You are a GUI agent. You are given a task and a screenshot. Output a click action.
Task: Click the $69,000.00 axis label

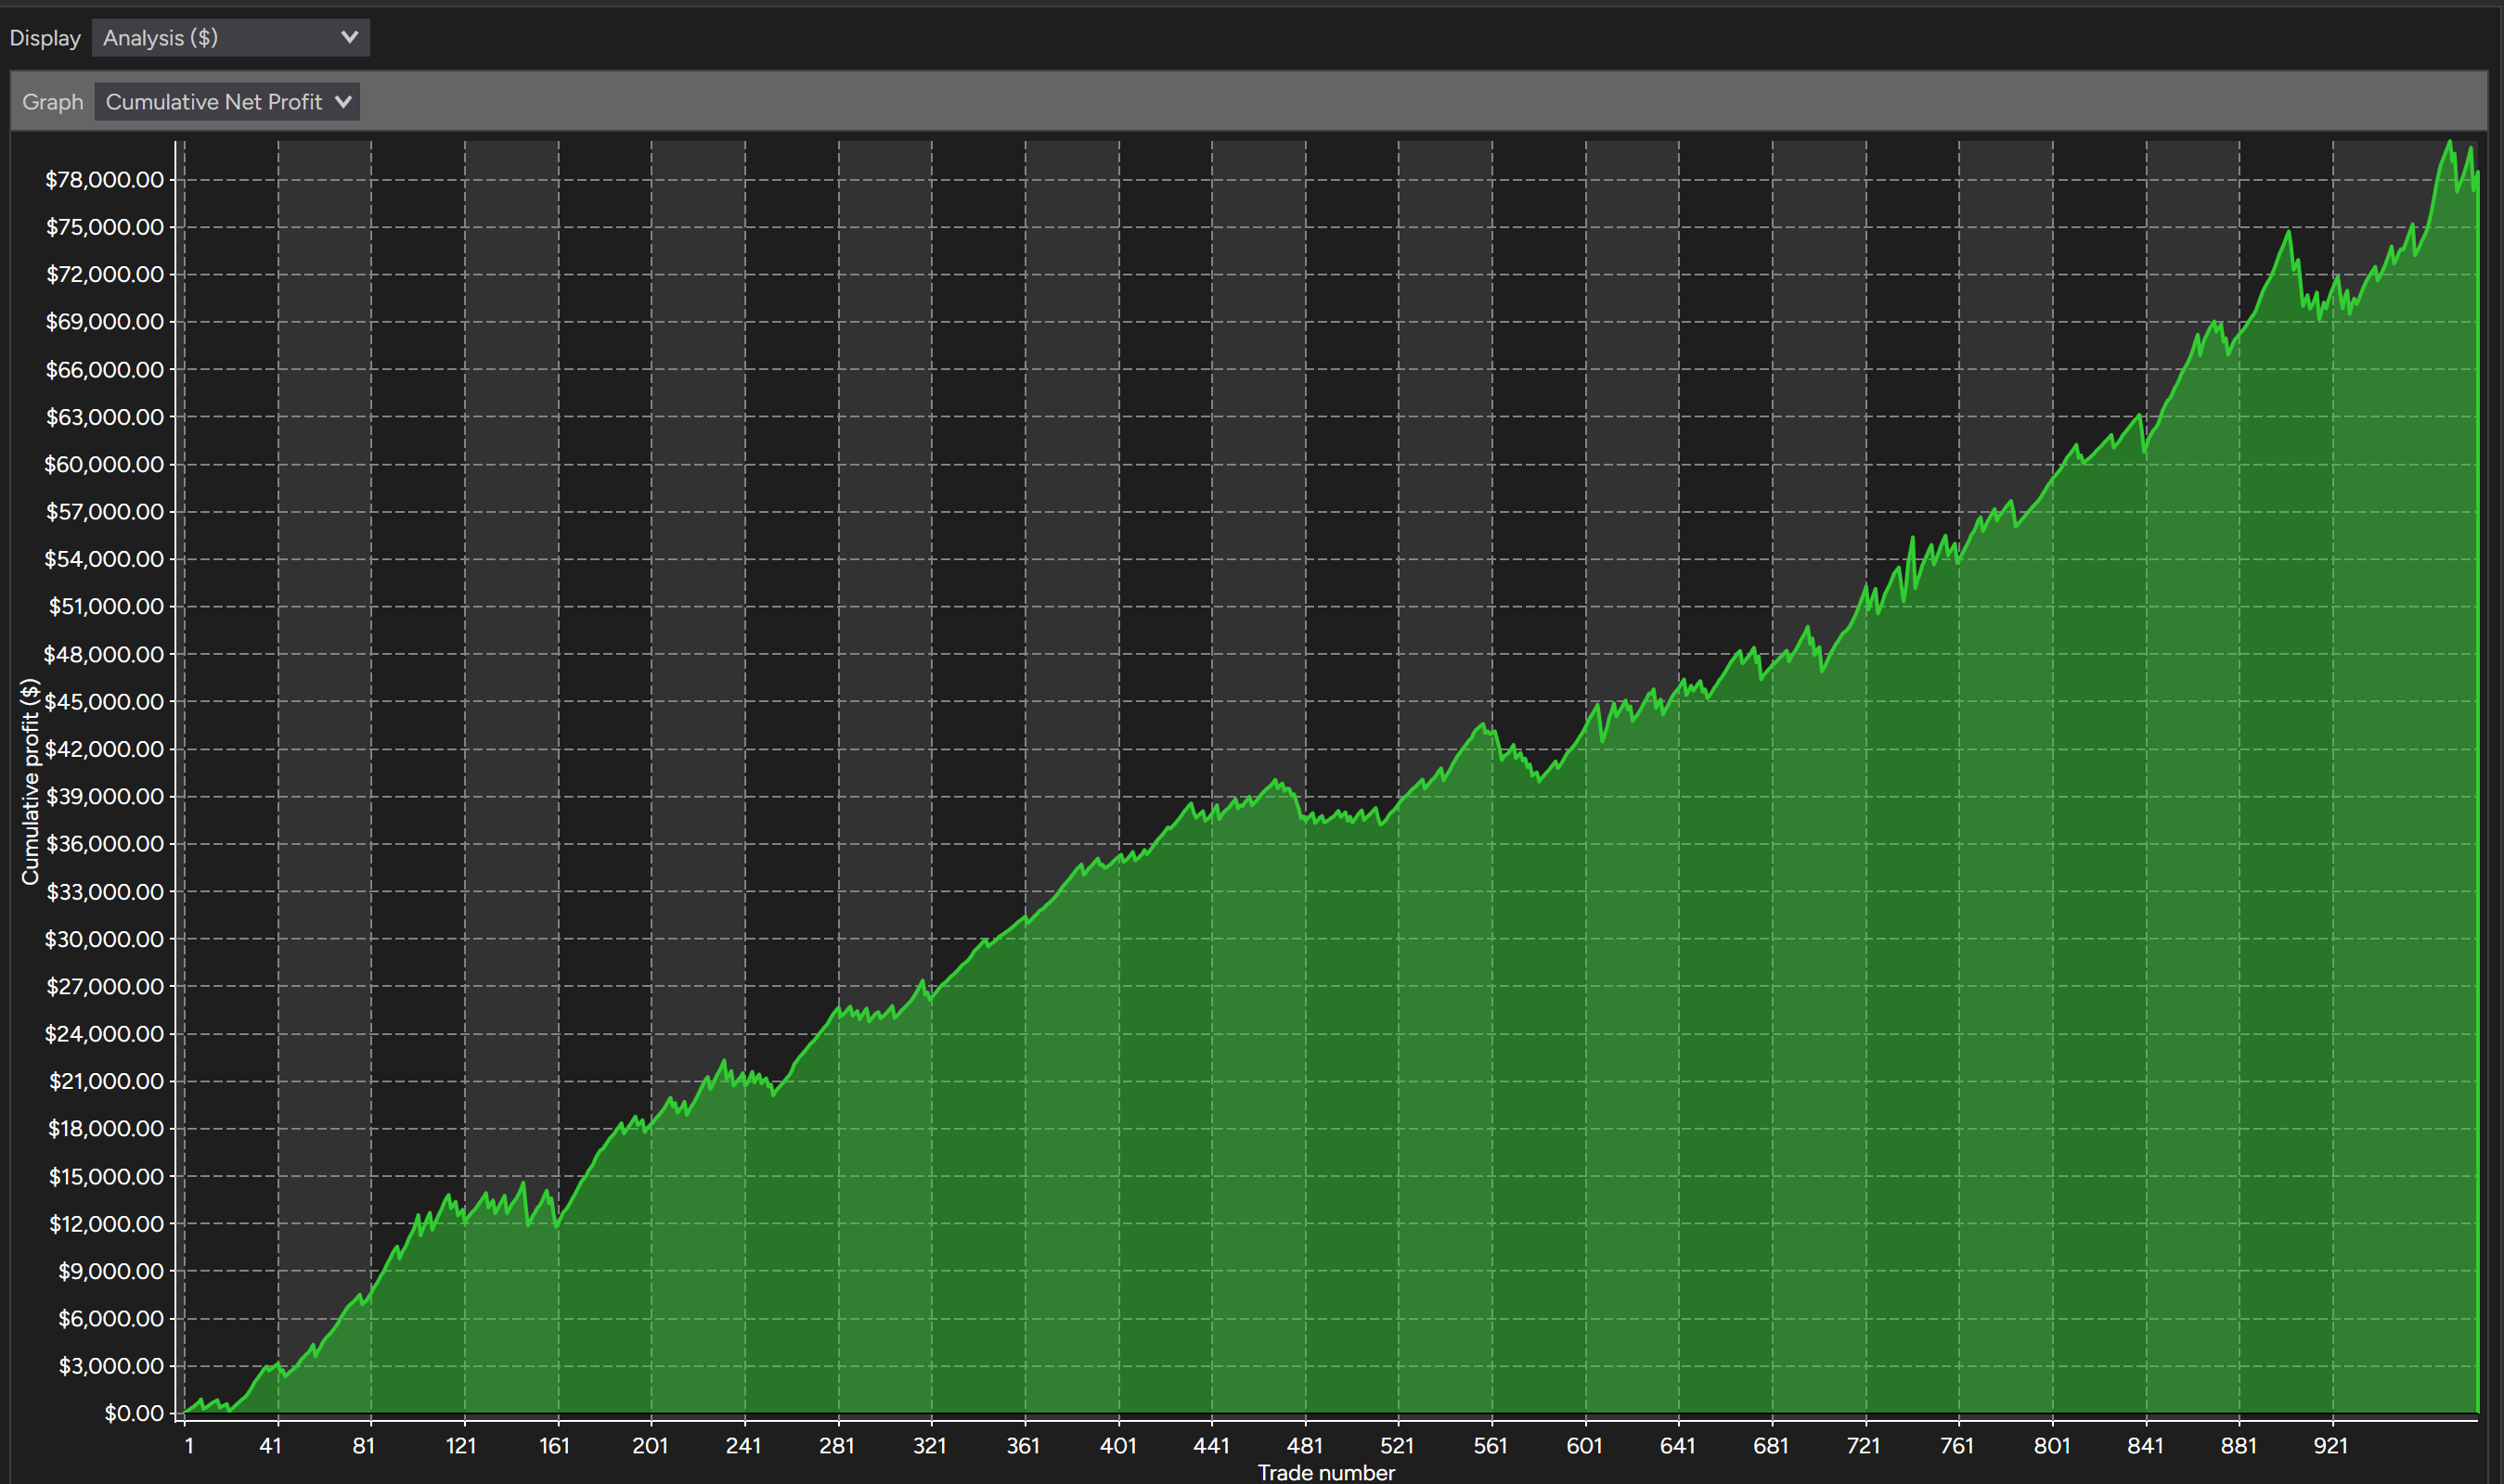coord(104,322)
